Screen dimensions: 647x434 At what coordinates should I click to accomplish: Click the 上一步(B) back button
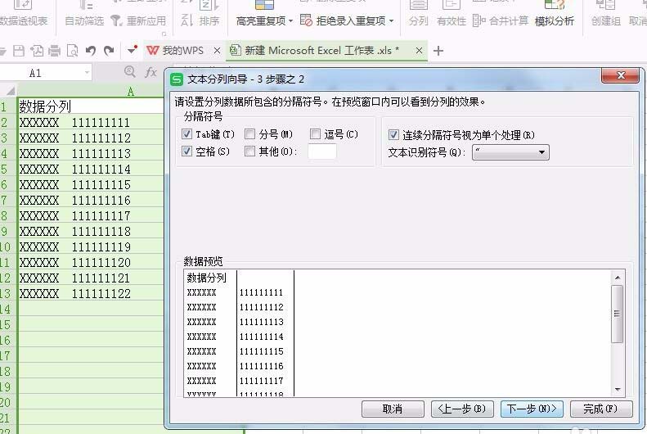click(461, 409)
